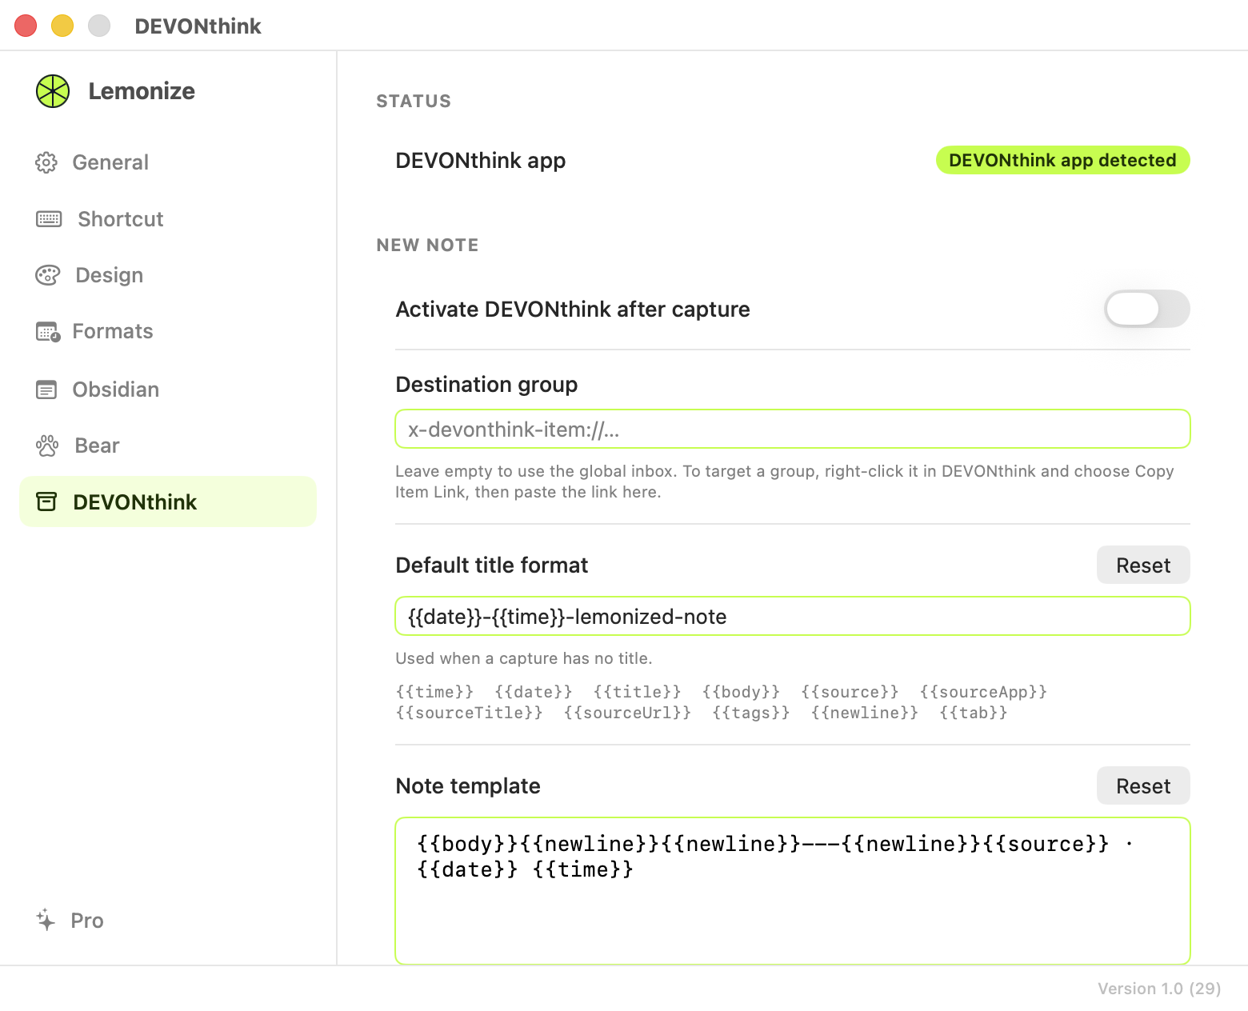Click the {{source}} placeholder token
1248x1011 pixels.
click(x=850, y=692)
